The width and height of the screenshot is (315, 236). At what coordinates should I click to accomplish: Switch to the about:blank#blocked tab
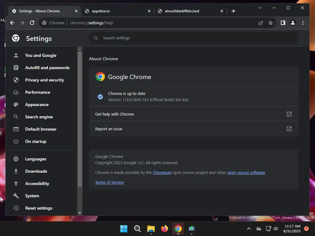[x=190, y=11]
